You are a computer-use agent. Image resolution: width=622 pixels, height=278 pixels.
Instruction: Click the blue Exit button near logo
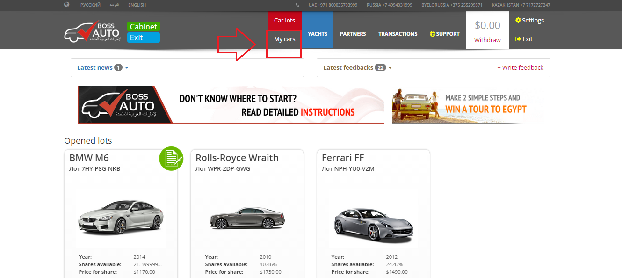tap(144, 37)
